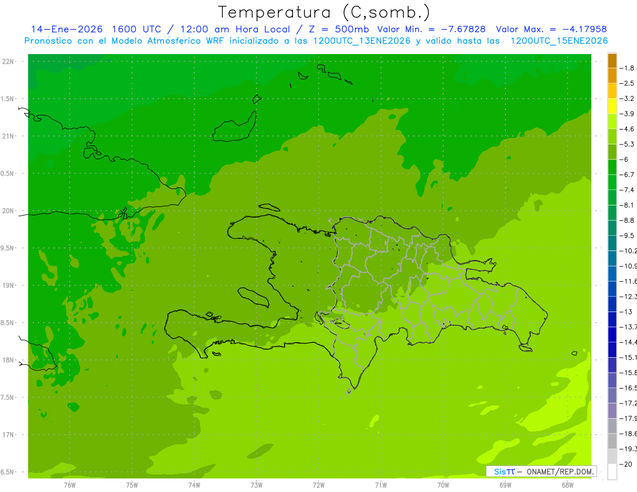Click the "21N" latitude label
The image size is (637, 492).
pyautogui.click(x=8, y=136)
